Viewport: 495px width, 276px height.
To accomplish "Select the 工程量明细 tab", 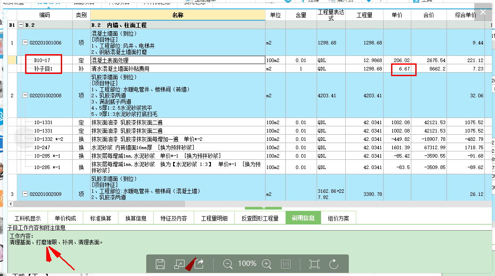I will pos(214,218).
